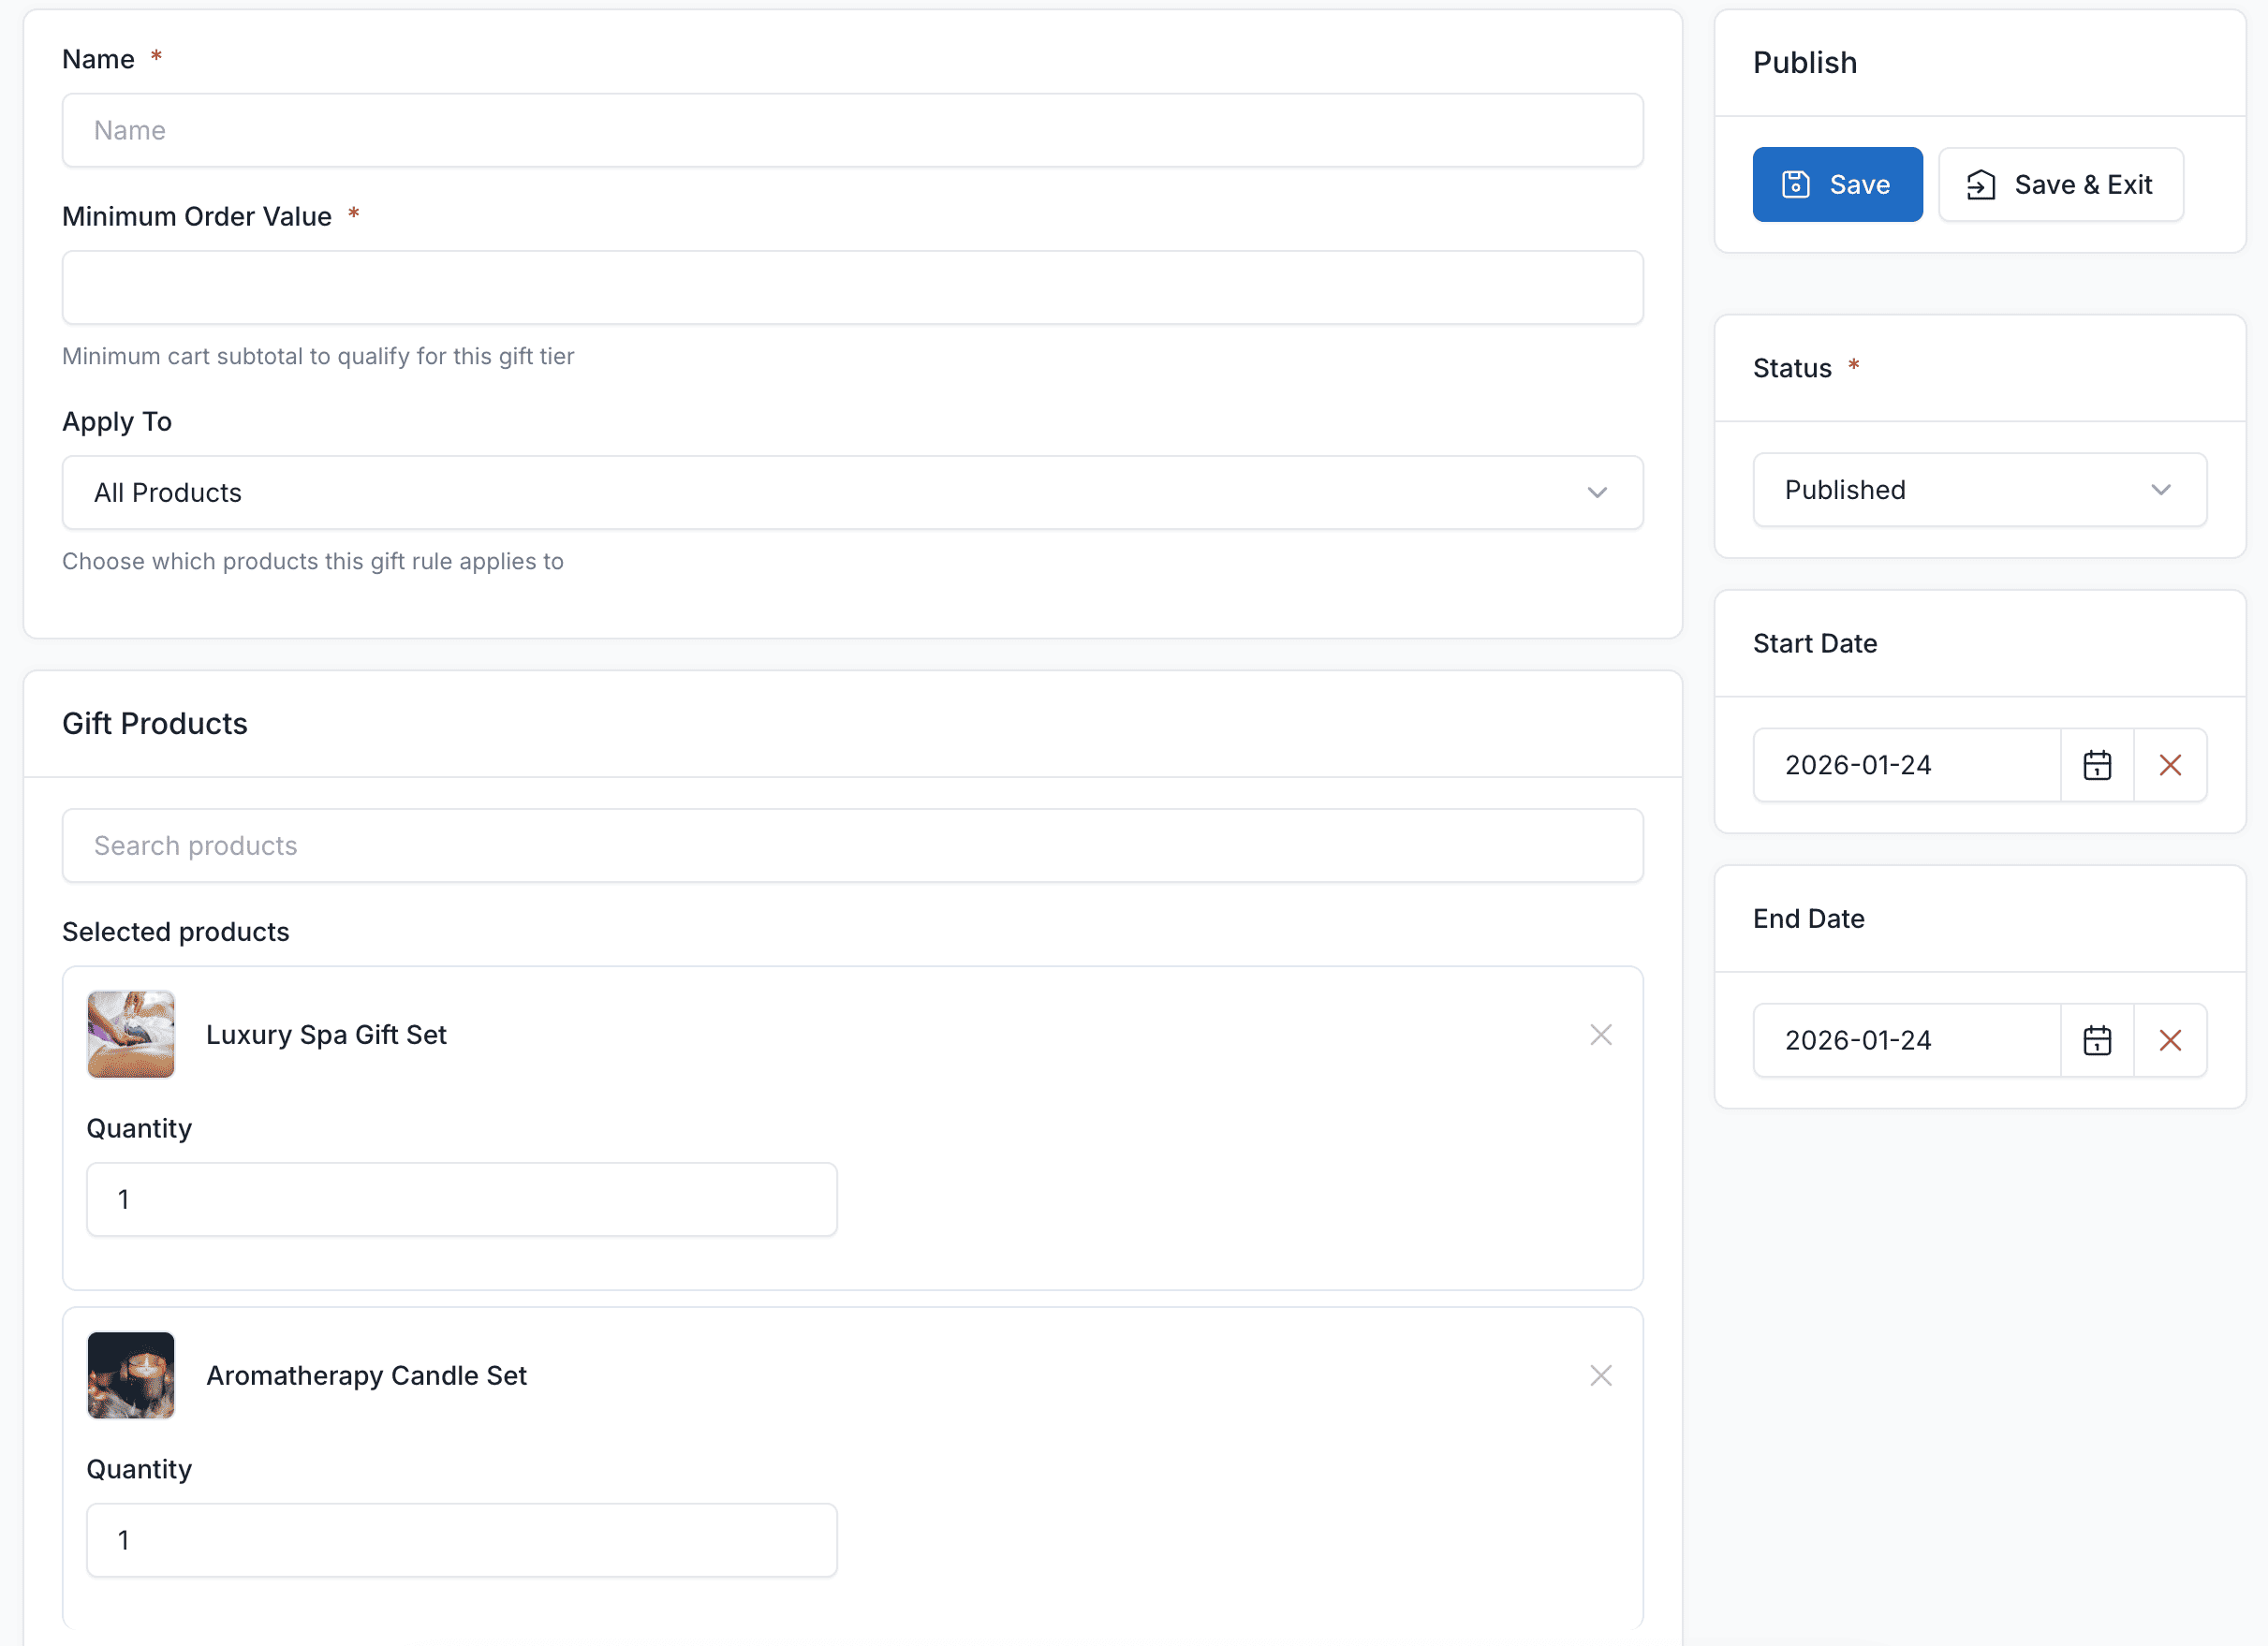
Task: Click the Save button
Action: tap(1836, 185)
